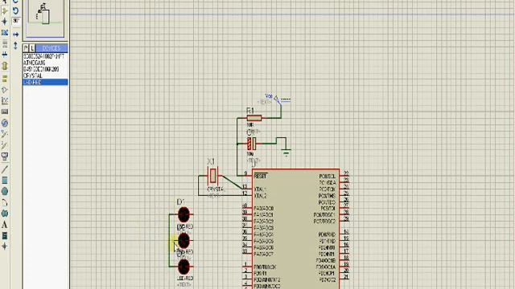
Task: Select Graph mode tool
Action: [5, 100]
